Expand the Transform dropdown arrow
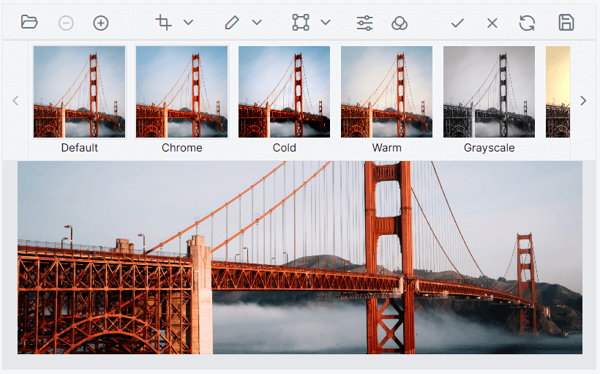Viewport: 600px width, 374px height. click(326, 23)
